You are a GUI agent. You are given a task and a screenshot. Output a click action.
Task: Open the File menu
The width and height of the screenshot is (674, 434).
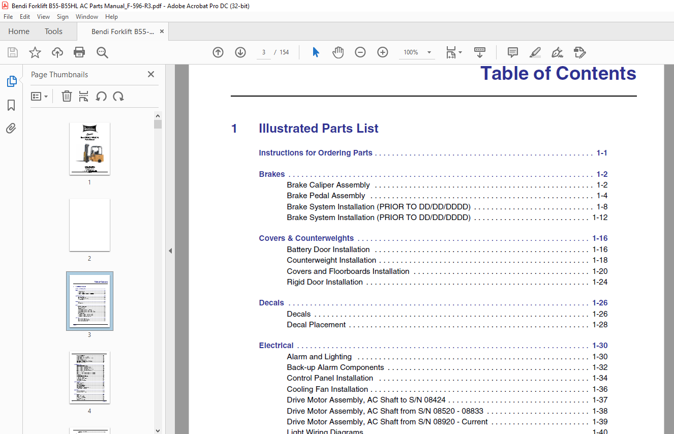click(x=8, y=17)
